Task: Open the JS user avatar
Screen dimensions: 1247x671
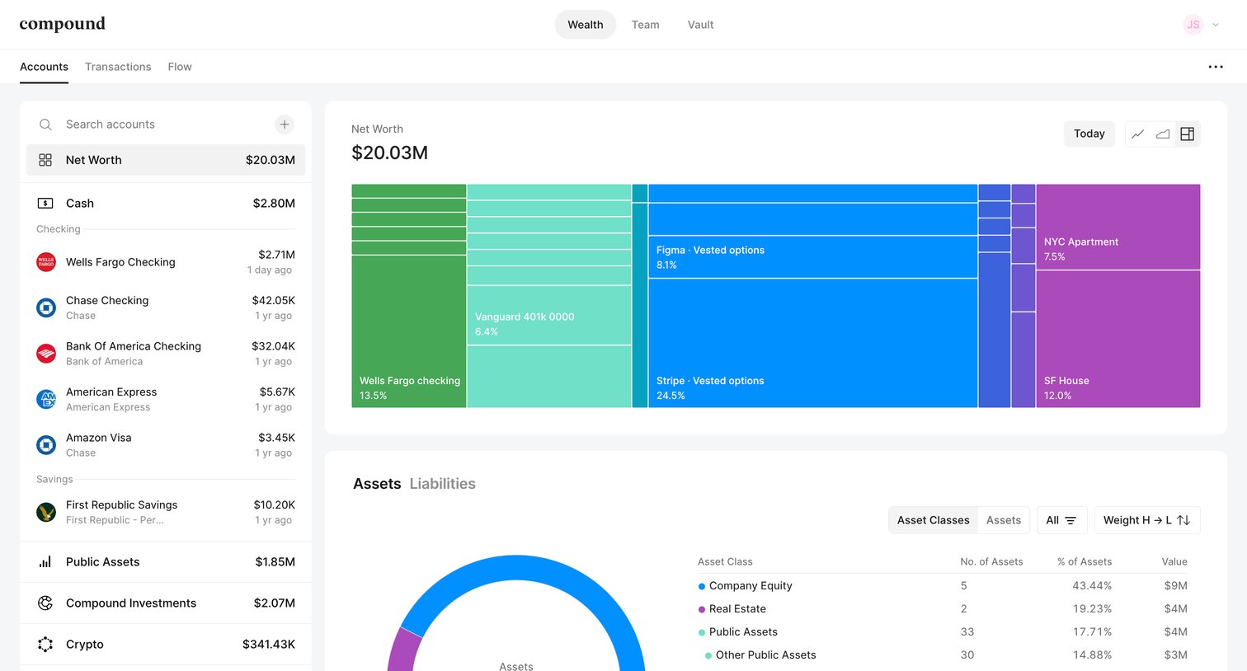Action: 1193,25
